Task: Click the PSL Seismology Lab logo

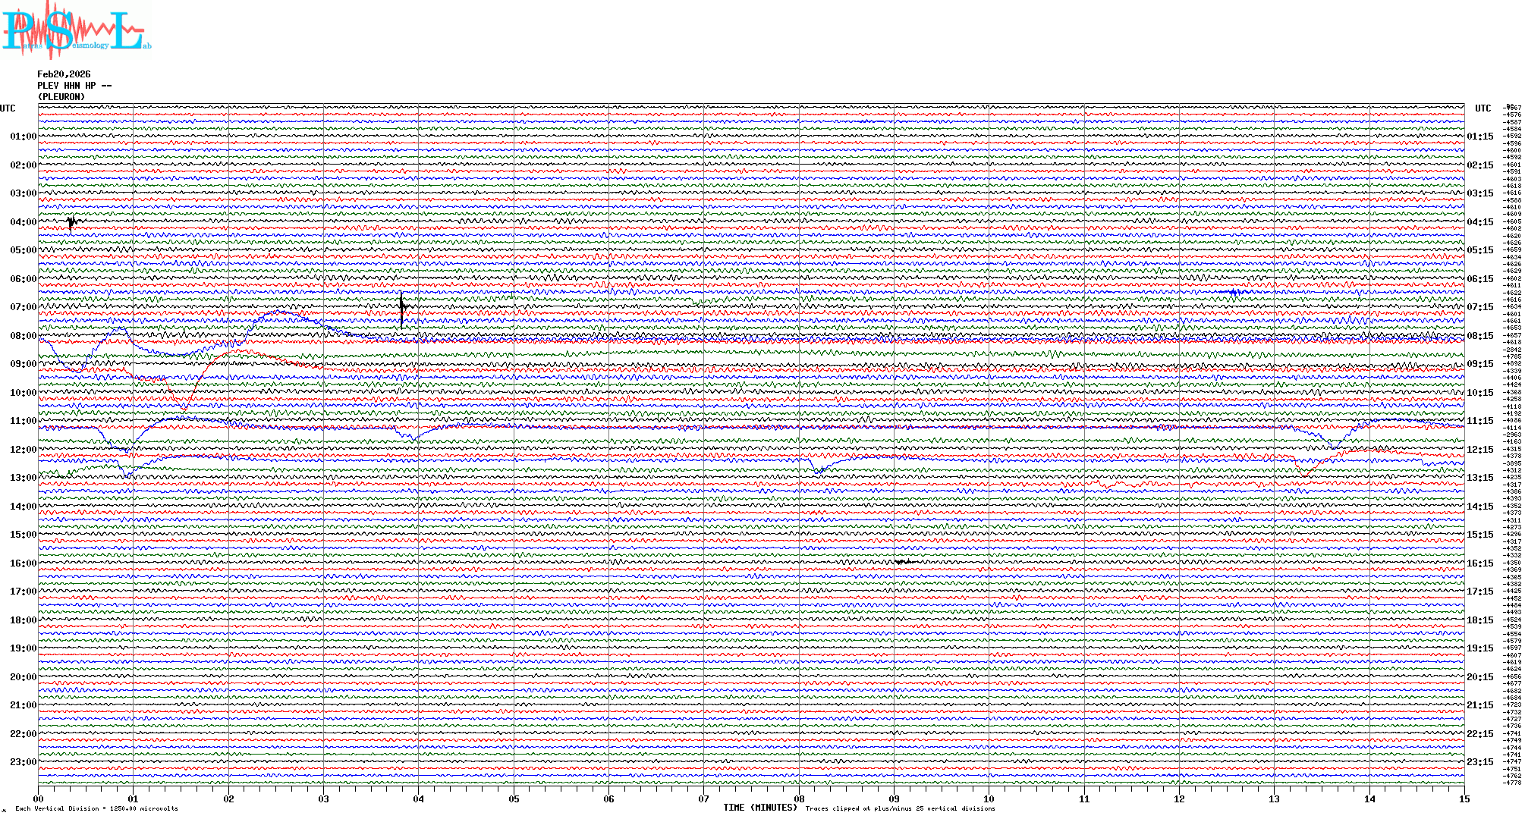Action: point(74,30)
